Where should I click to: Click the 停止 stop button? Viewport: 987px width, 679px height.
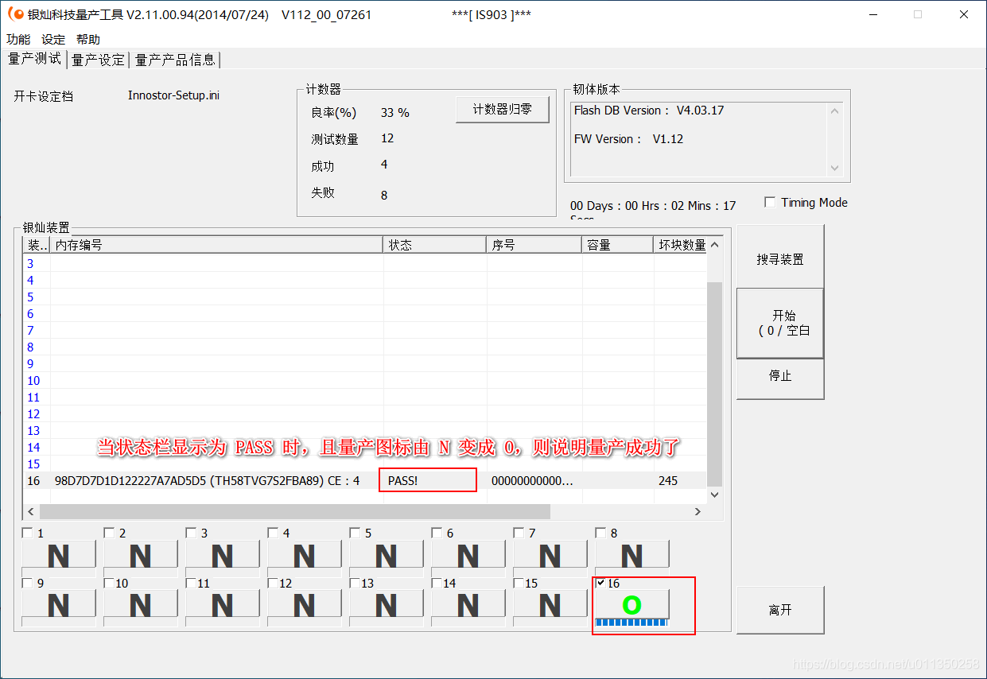click(x=780, y=376)
